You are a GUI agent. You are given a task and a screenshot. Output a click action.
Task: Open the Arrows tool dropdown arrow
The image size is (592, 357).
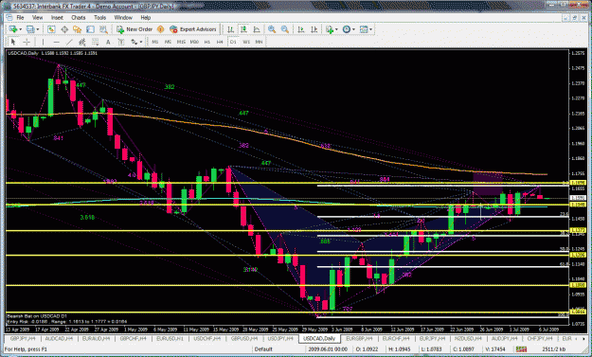pos(141,43)
